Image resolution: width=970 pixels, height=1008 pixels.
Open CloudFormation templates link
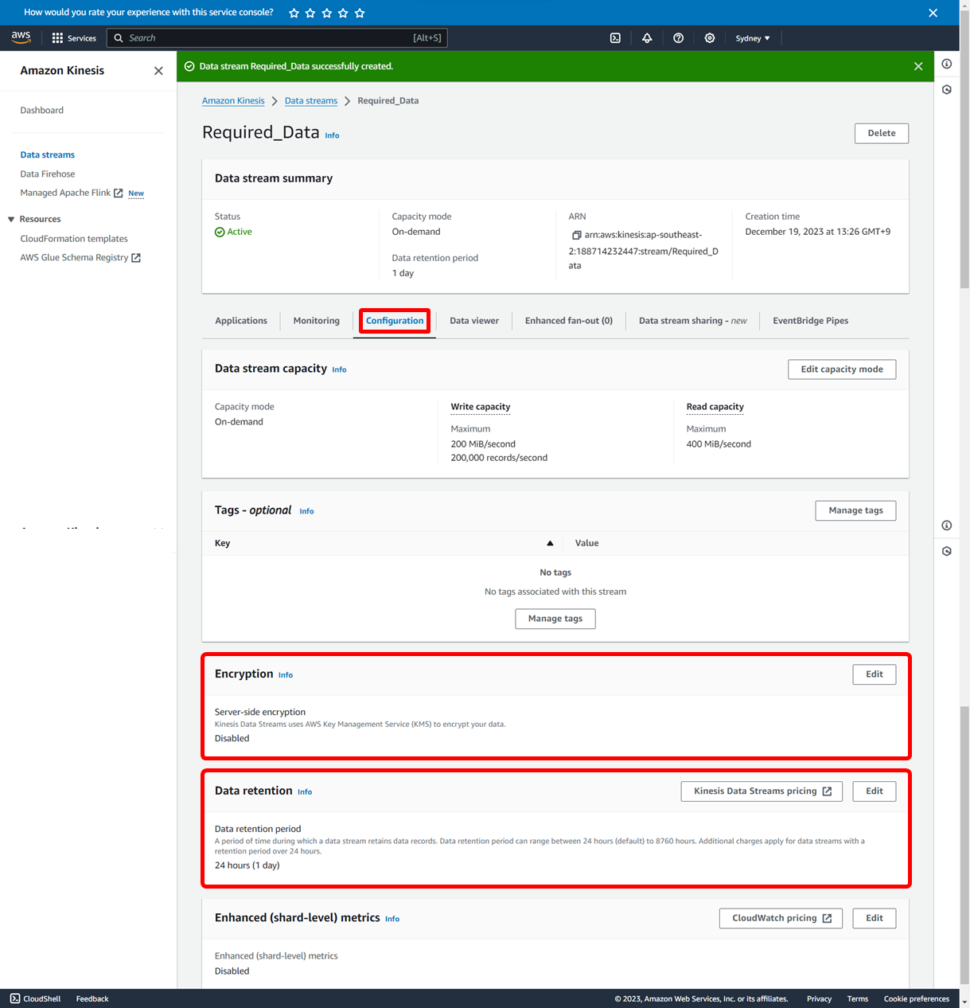coord(74,239)
